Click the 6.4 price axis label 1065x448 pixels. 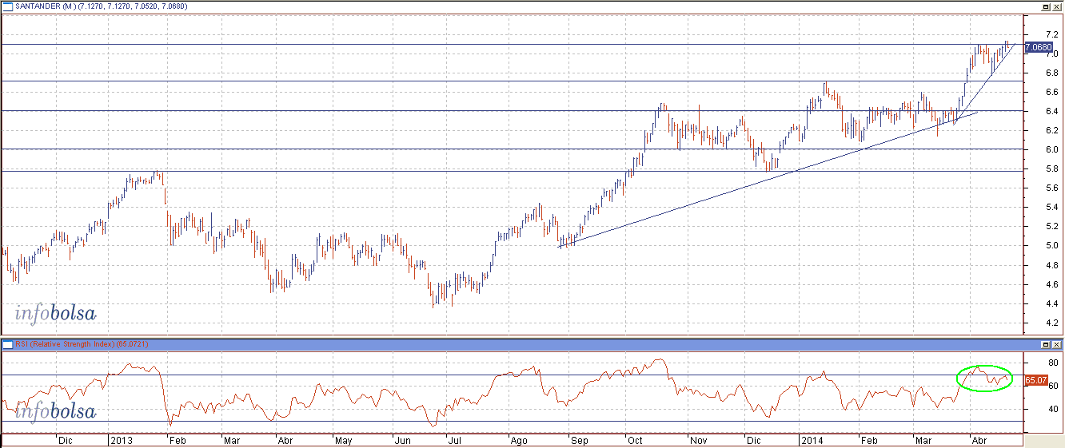click(x=1051, y=111)
